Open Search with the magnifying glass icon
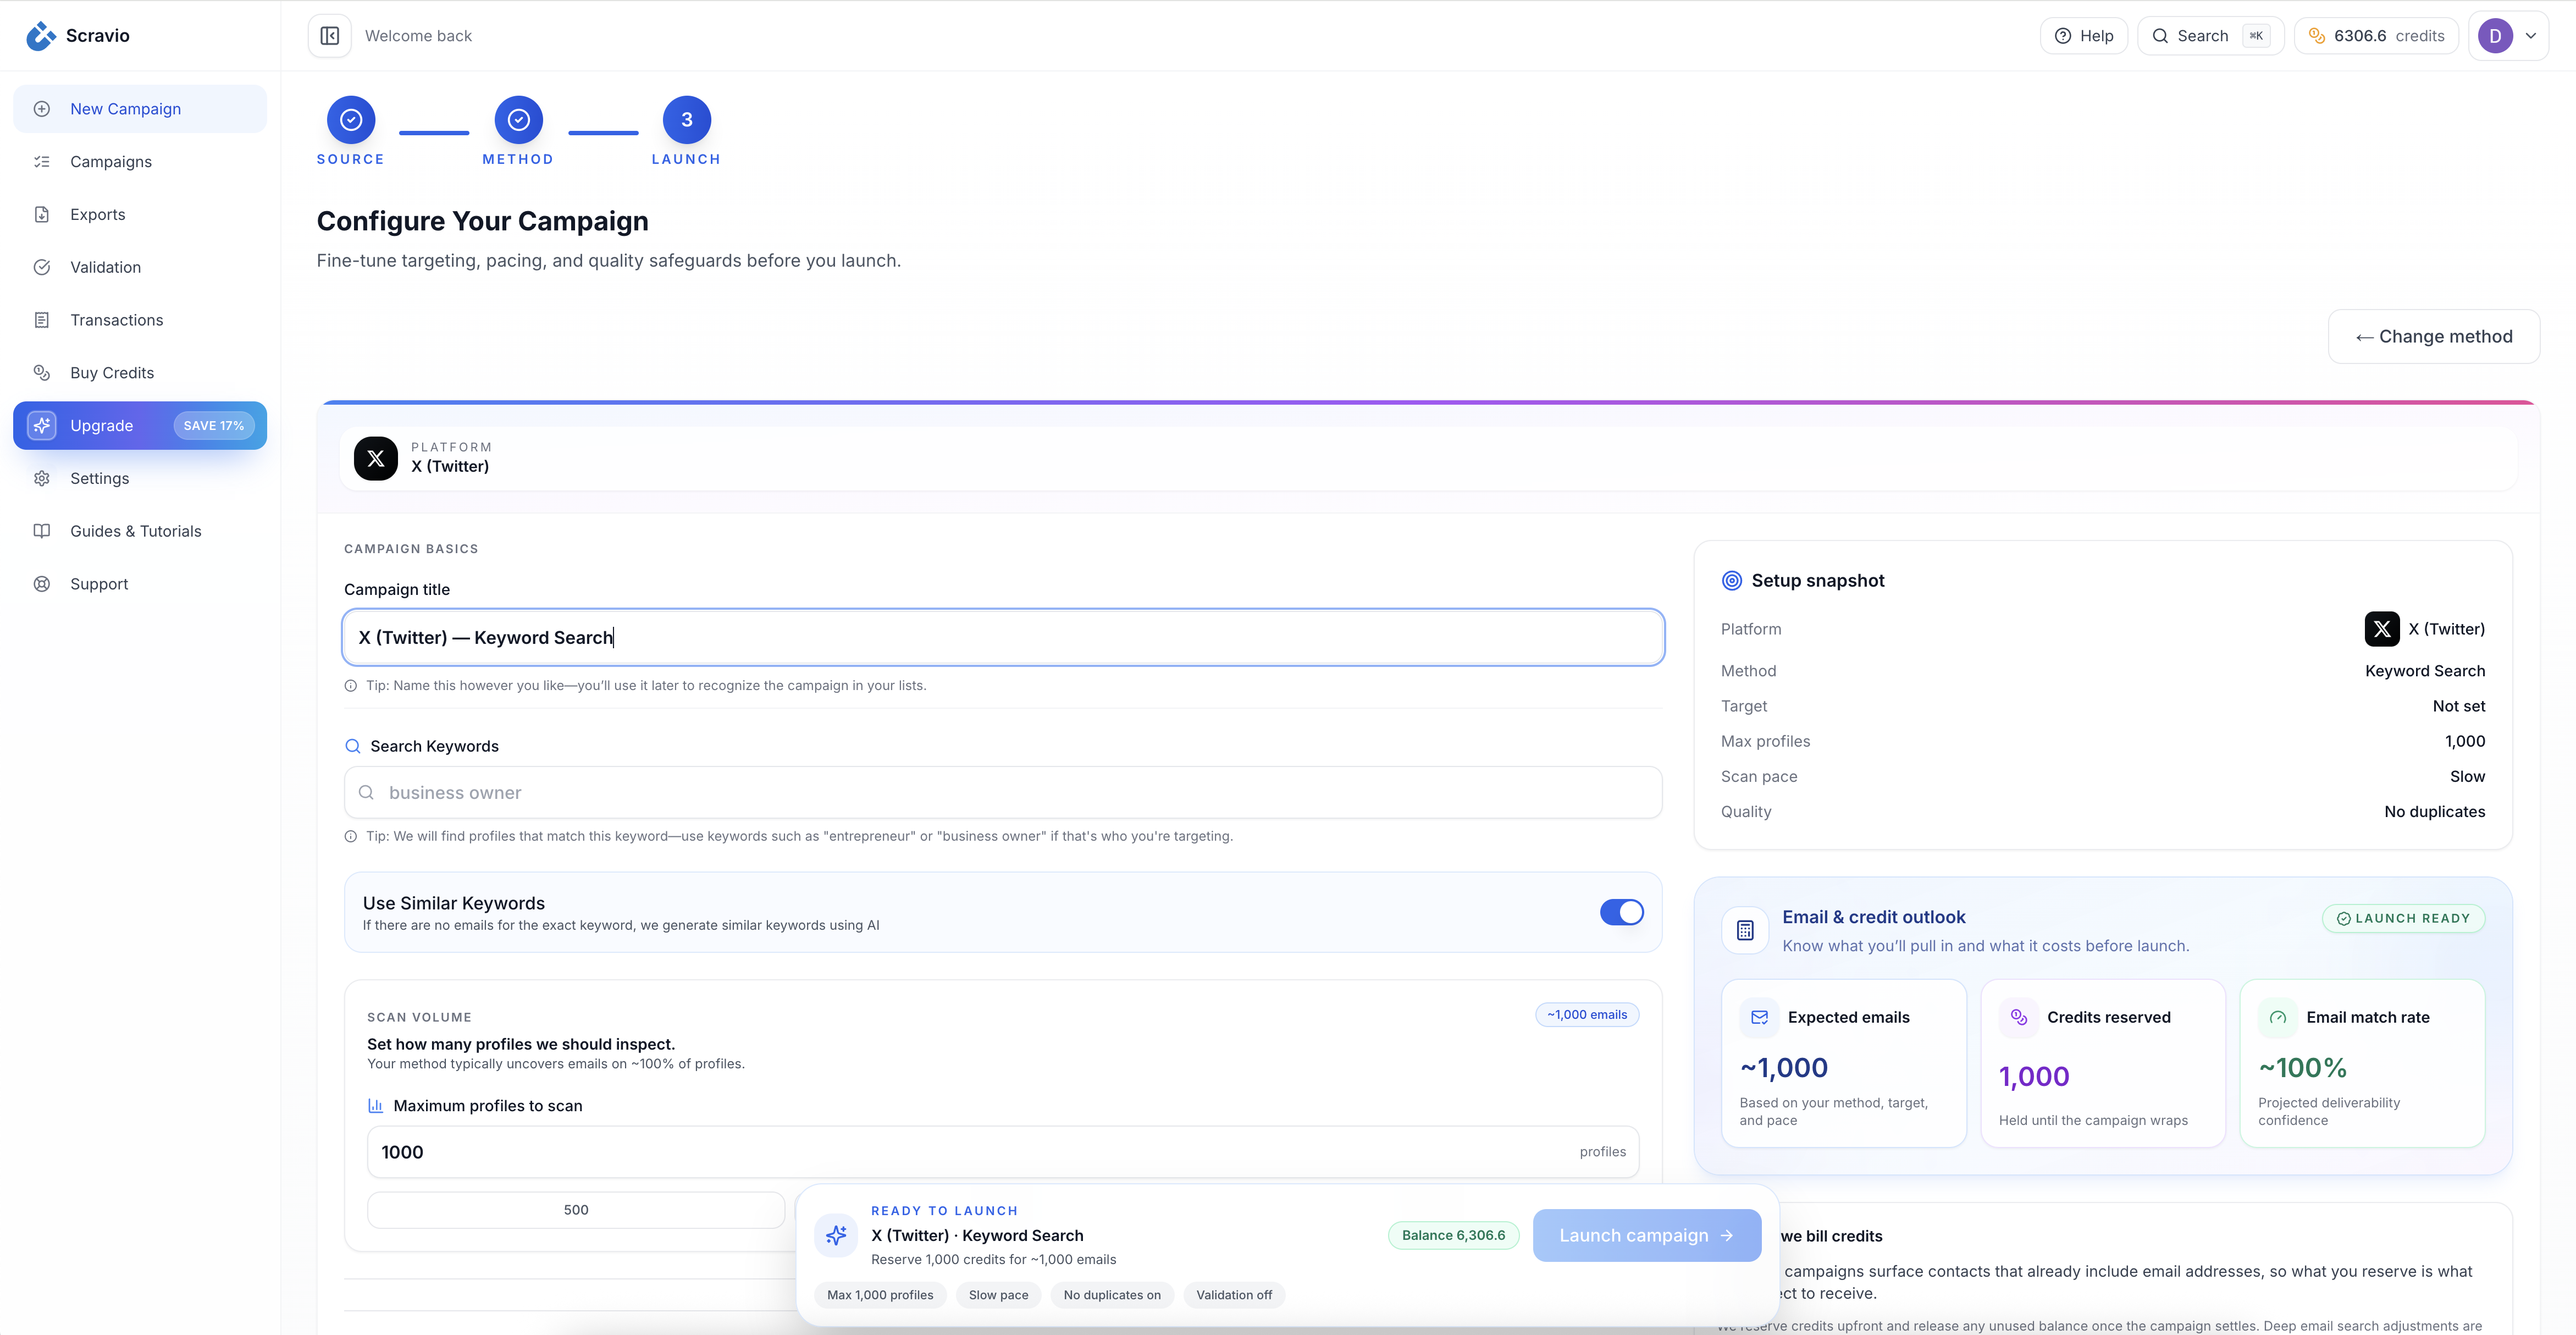Screen dimensions: 2576x1335 click(2161, 35)
